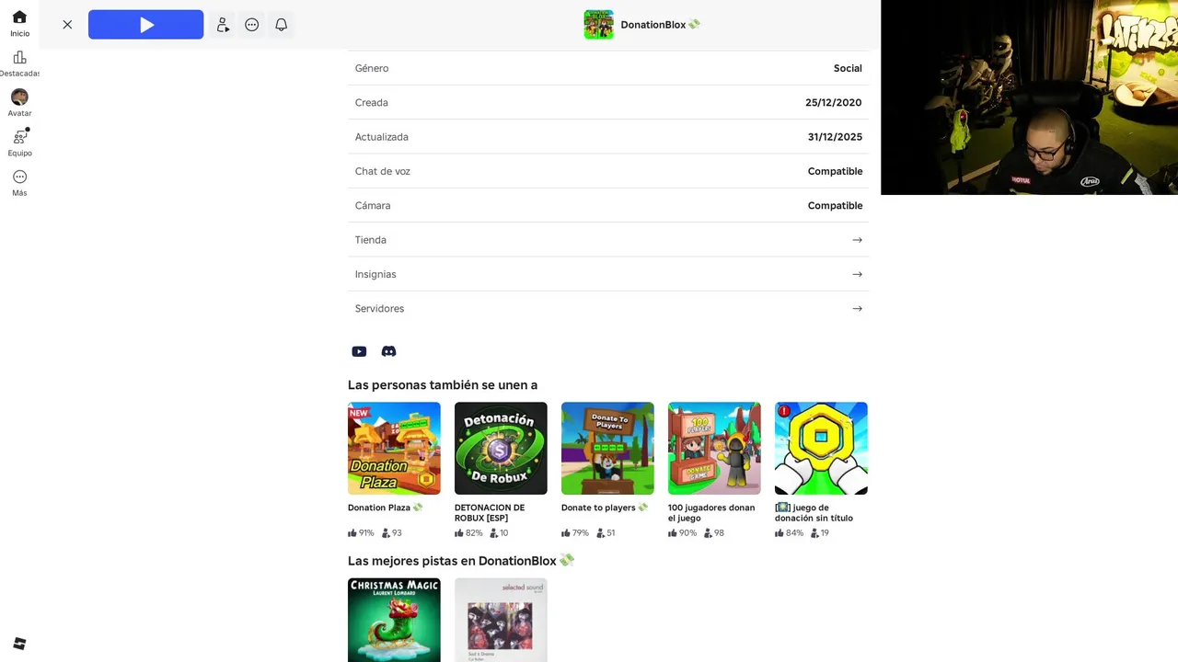
Task: Click the 100 jugadores donan el juego title
Action: (x=711, y=513)
